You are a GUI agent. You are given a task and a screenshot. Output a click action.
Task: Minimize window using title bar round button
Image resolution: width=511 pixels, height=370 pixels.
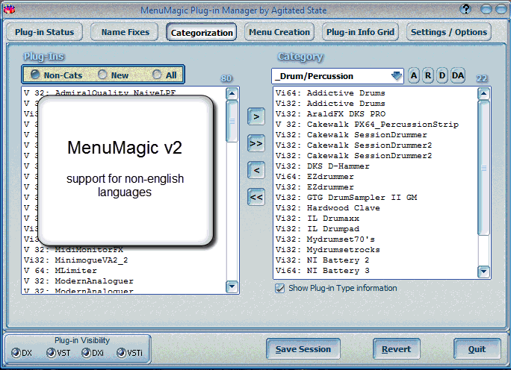486,9
